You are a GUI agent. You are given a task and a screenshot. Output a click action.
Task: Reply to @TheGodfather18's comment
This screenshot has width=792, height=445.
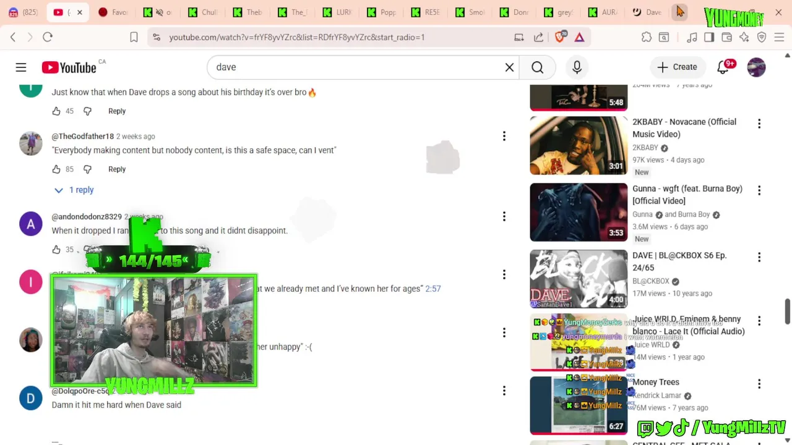pos(117,169)
